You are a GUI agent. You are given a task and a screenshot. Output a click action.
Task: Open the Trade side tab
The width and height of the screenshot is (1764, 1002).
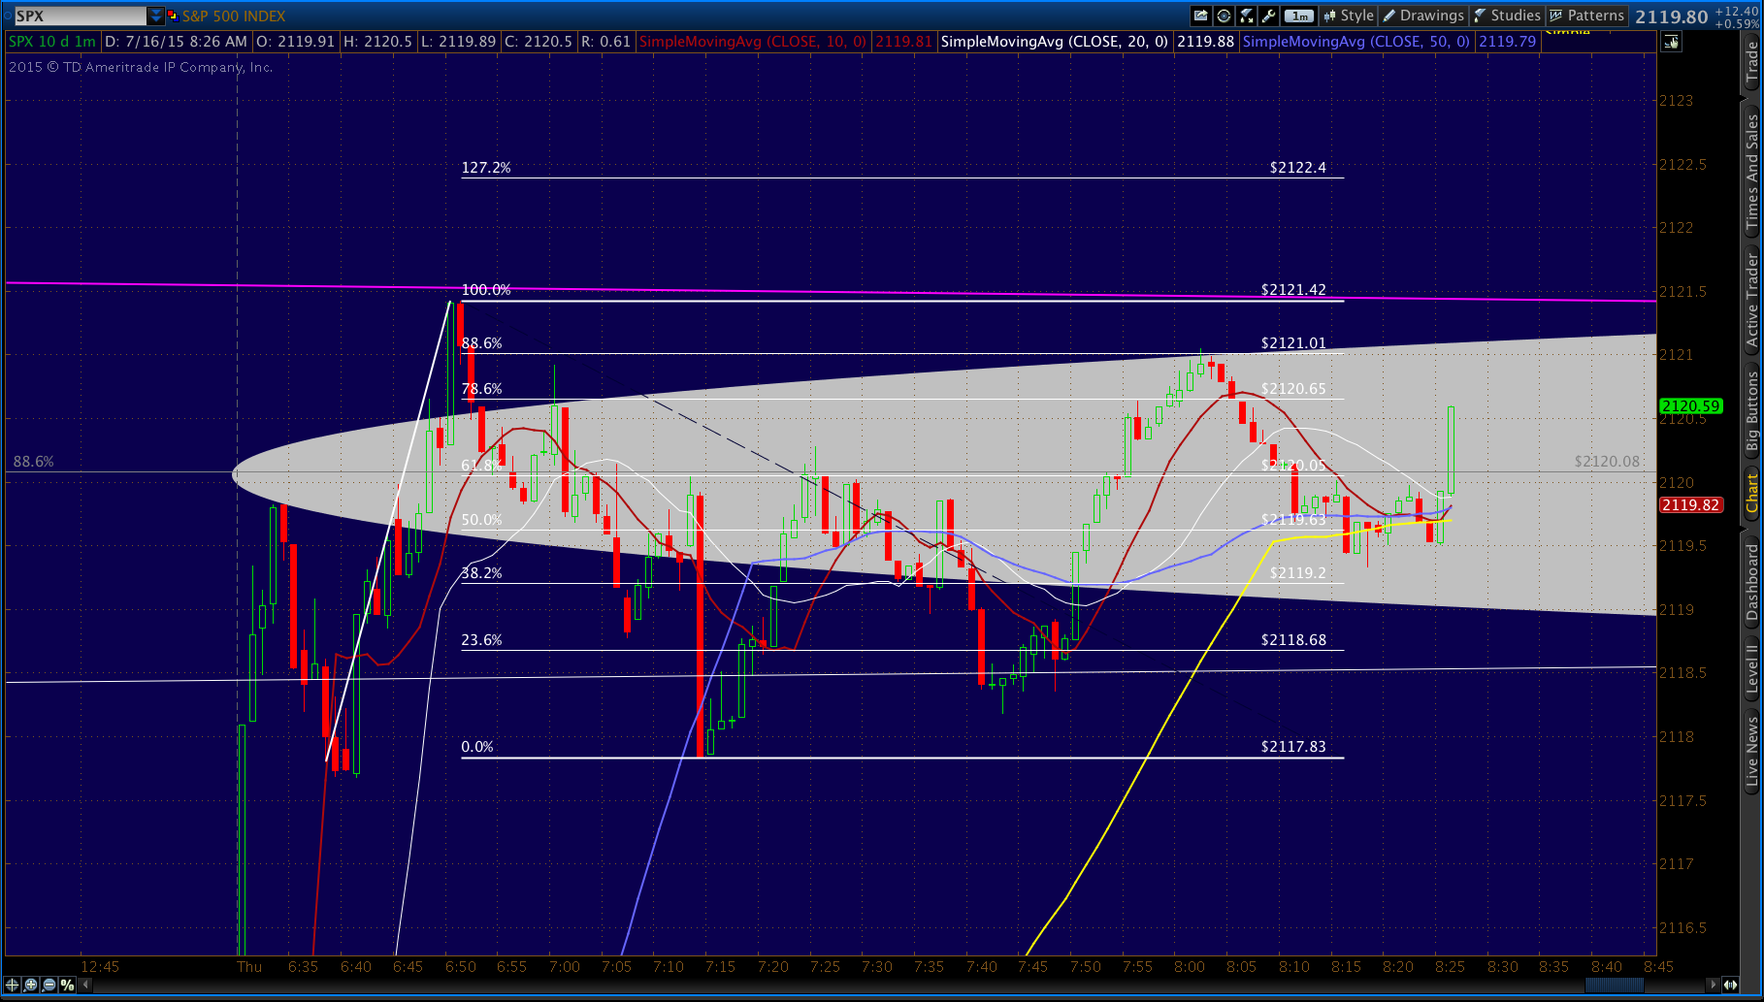[1752, 62]
